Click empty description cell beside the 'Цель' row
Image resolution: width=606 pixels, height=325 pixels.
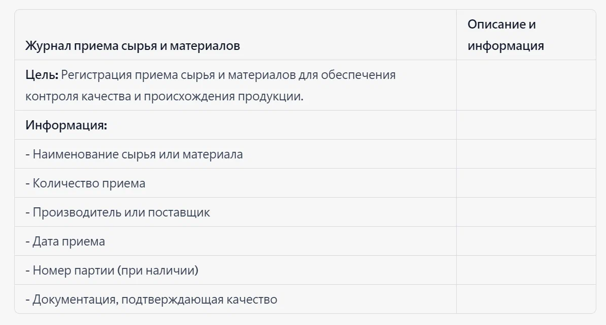tap(525, 86)
